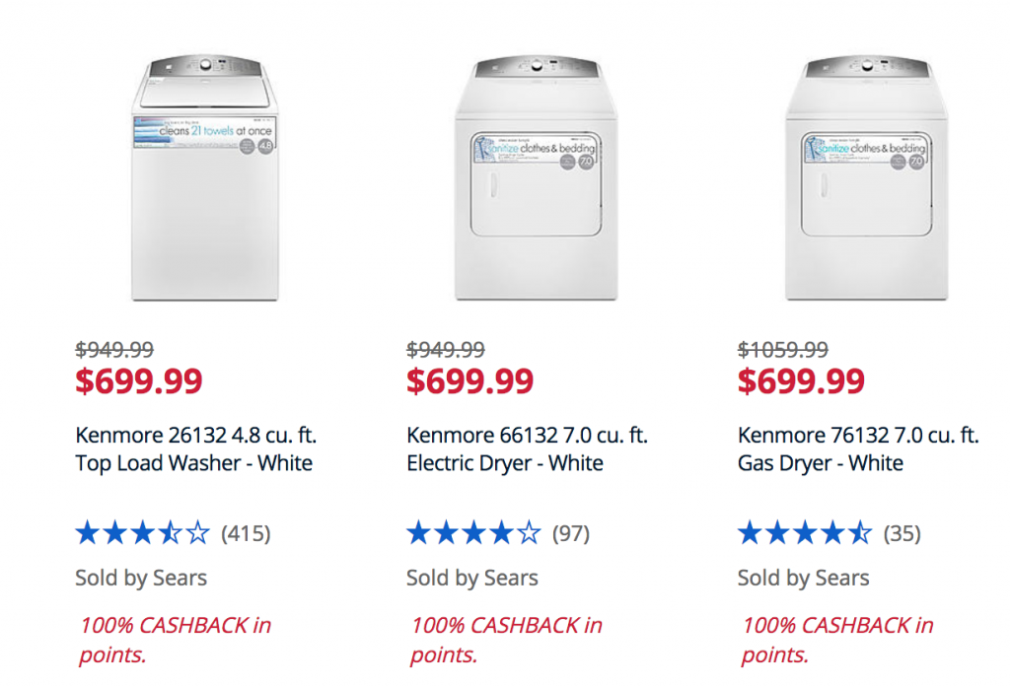Screen dimensions: 1010x687
Task: Click the Kenmore 26132 Top Load Washer title
Action: tap(196, 448)
